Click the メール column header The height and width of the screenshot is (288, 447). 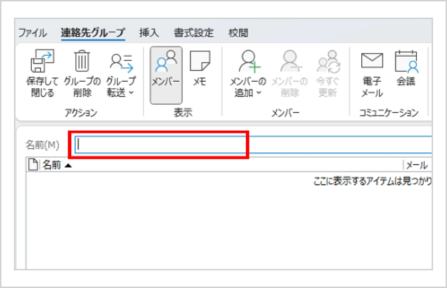point(417,165)
